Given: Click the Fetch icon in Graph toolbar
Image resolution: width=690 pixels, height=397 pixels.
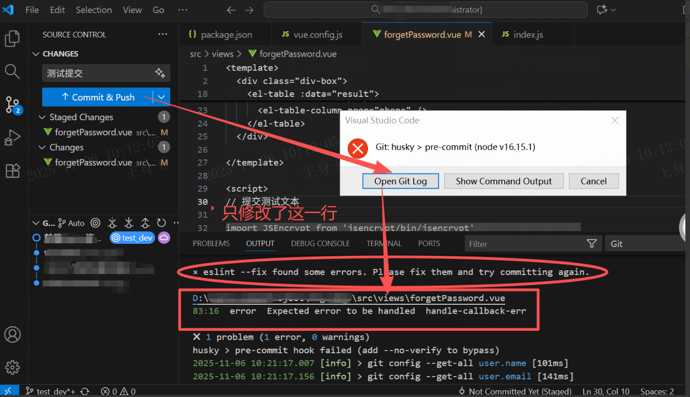Looking at the screenshot, I should [x=112, y=223].
